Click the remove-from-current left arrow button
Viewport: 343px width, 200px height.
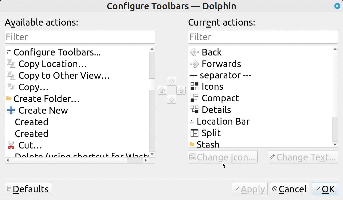point(162,90)
